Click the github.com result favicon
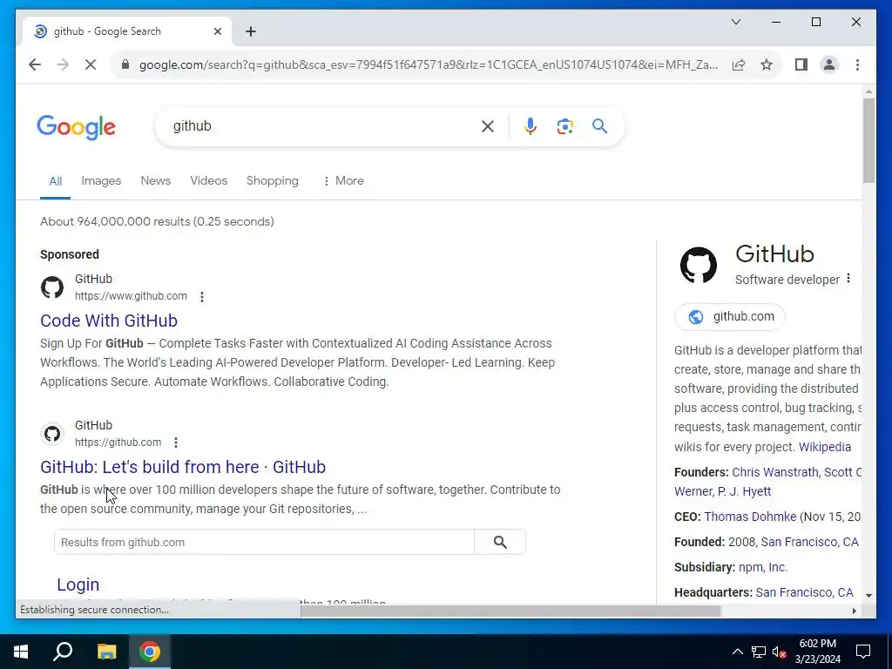The image size is (892, 669). coord(52,434)
